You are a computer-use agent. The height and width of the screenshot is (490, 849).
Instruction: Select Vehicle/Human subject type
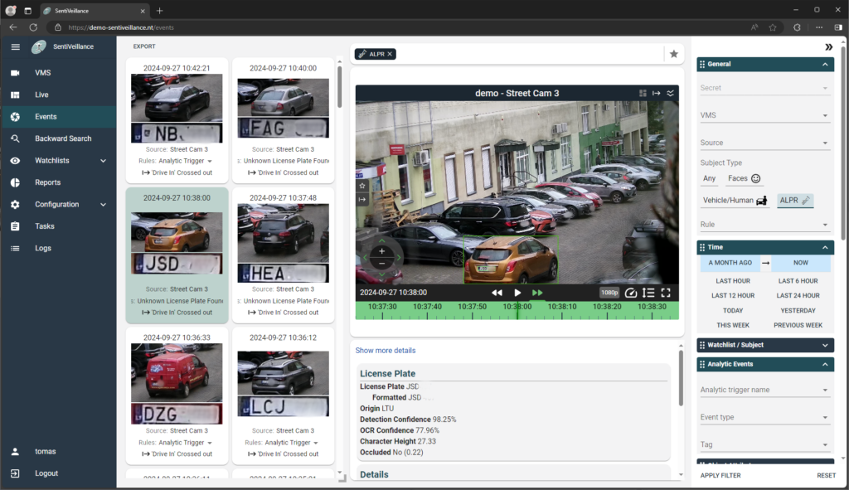(735, 201)
